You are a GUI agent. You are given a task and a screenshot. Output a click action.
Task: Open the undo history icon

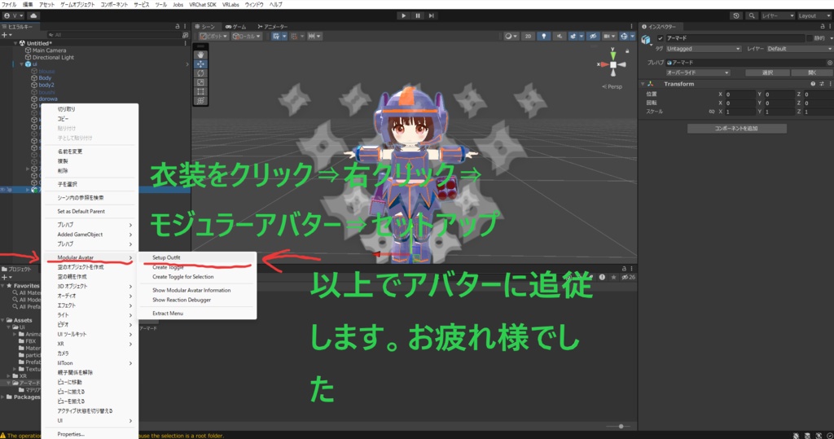click(736, 15)
